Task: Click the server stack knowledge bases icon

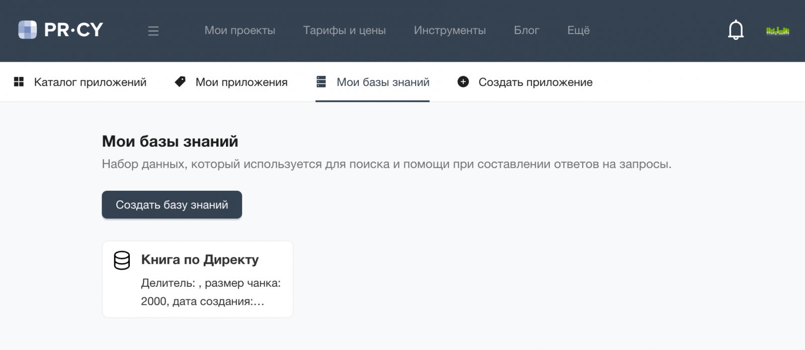Action: tap(321, 82)
